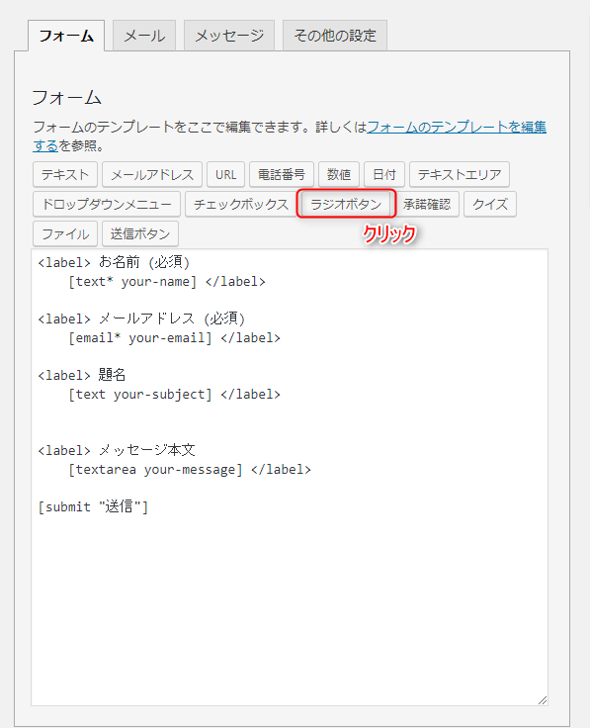This screenshot has width=590, height=728.
Task: Add a メールアドレス field tag
Action: pos(152,174)
